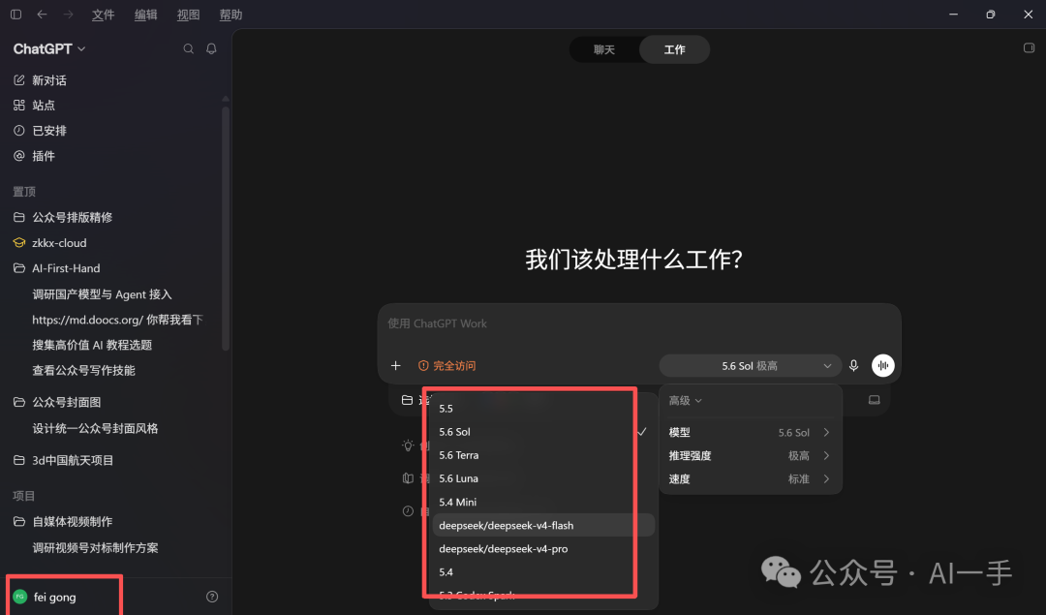The image size is (1046, 615).
Task: Go back with the left arrow
Action: point(42,14)
